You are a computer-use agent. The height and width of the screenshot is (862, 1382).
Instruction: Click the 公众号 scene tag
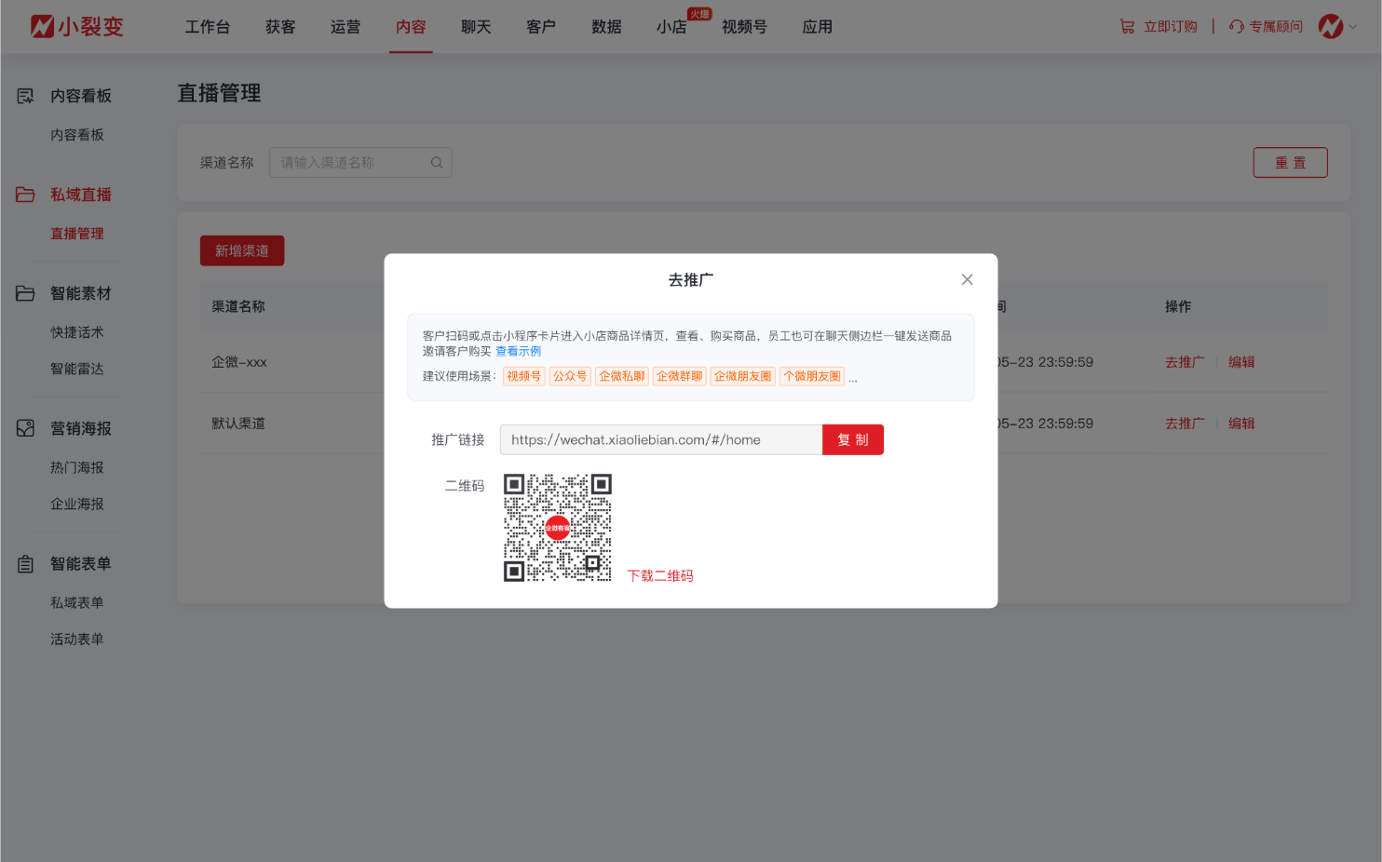(x=570, y=376)
